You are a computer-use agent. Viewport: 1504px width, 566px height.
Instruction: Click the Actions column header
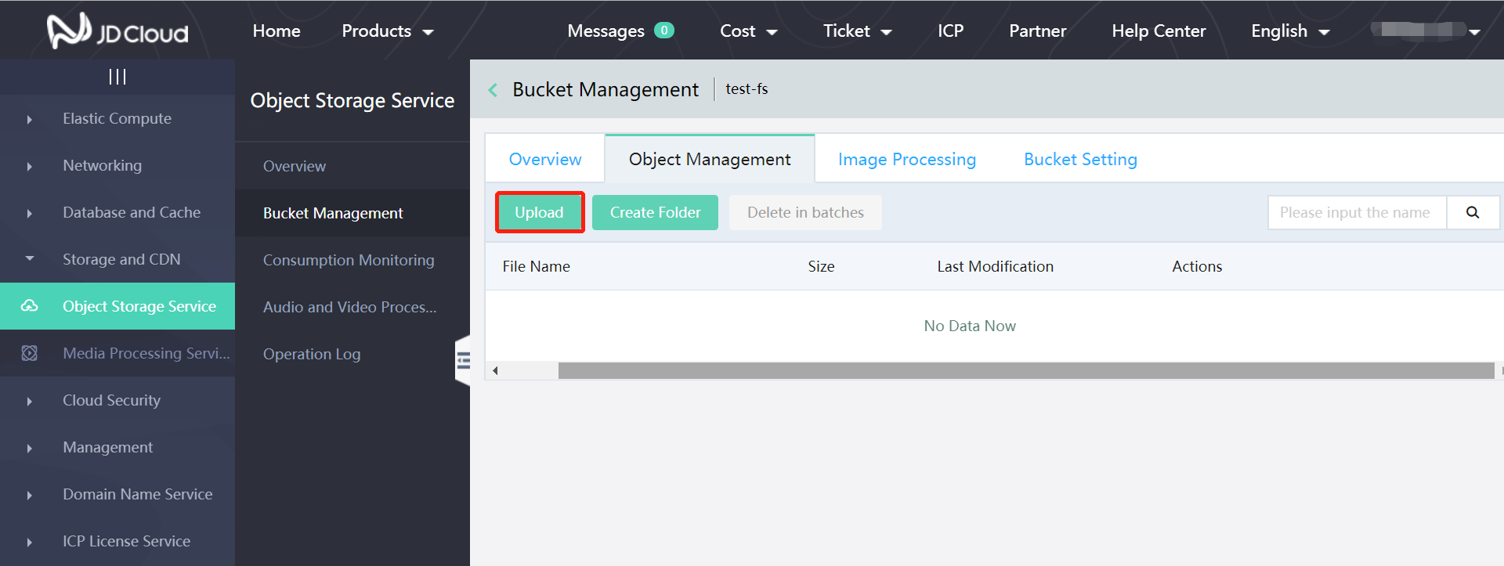coord(1197,266)
